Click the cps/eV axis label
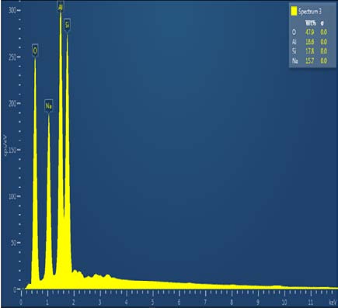 (5, 145)
